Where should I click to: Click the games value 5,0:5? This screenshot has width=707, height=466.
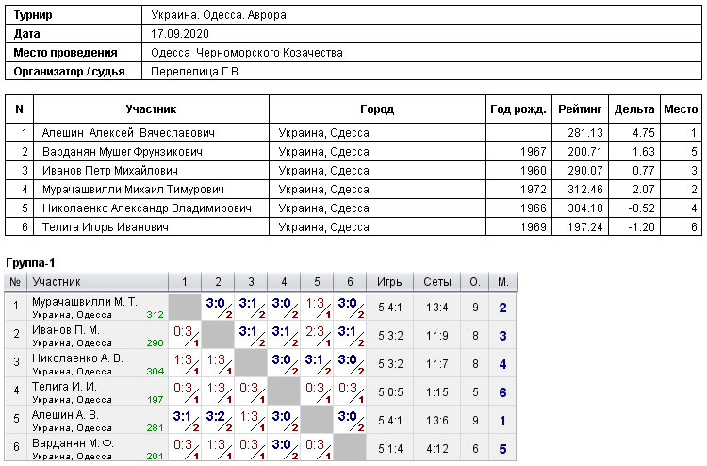(x=390, y=392)
